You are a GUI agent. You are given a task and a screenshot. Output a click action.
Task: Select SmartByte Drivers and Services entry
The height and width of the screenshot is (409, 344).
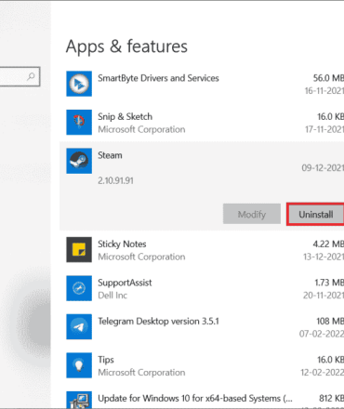pos(158,78)
